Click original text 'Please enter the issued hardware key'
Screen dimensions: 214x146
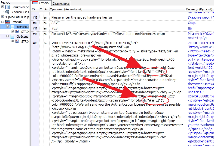click(x=82, y=17)
